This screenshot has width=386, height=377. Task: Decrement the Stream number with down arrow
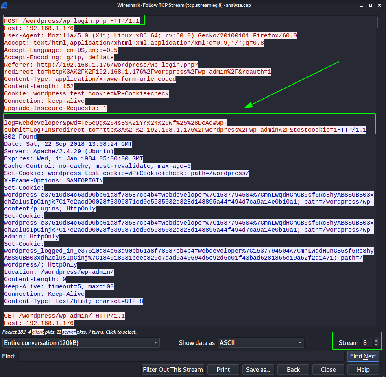(376, 345)
